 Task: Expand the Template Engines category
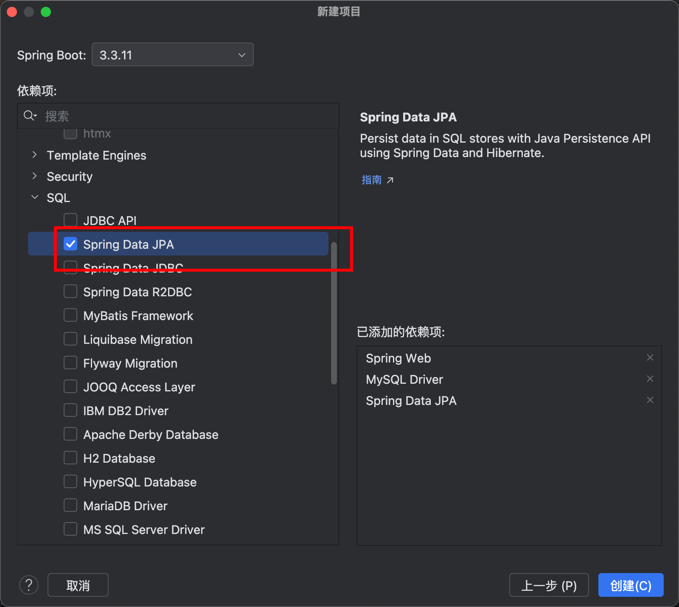pos(34,155)
